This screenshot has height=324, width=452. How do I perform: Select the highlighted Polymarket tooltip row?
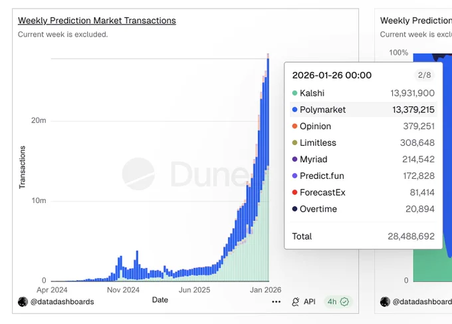pyautogui.click(x=363, y=110)
